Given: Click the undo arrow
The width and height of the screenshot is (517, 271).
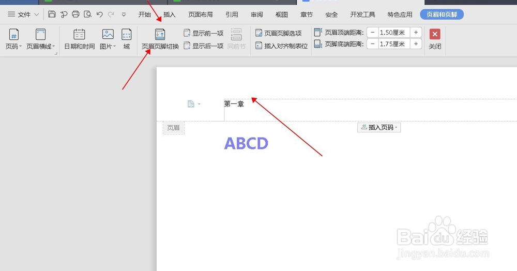Looking at the screenshot, I should [x=99, y=14].
